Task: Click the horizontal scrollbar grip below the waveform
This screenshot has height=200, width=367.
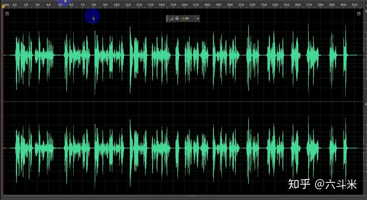Action: point(191,196)
